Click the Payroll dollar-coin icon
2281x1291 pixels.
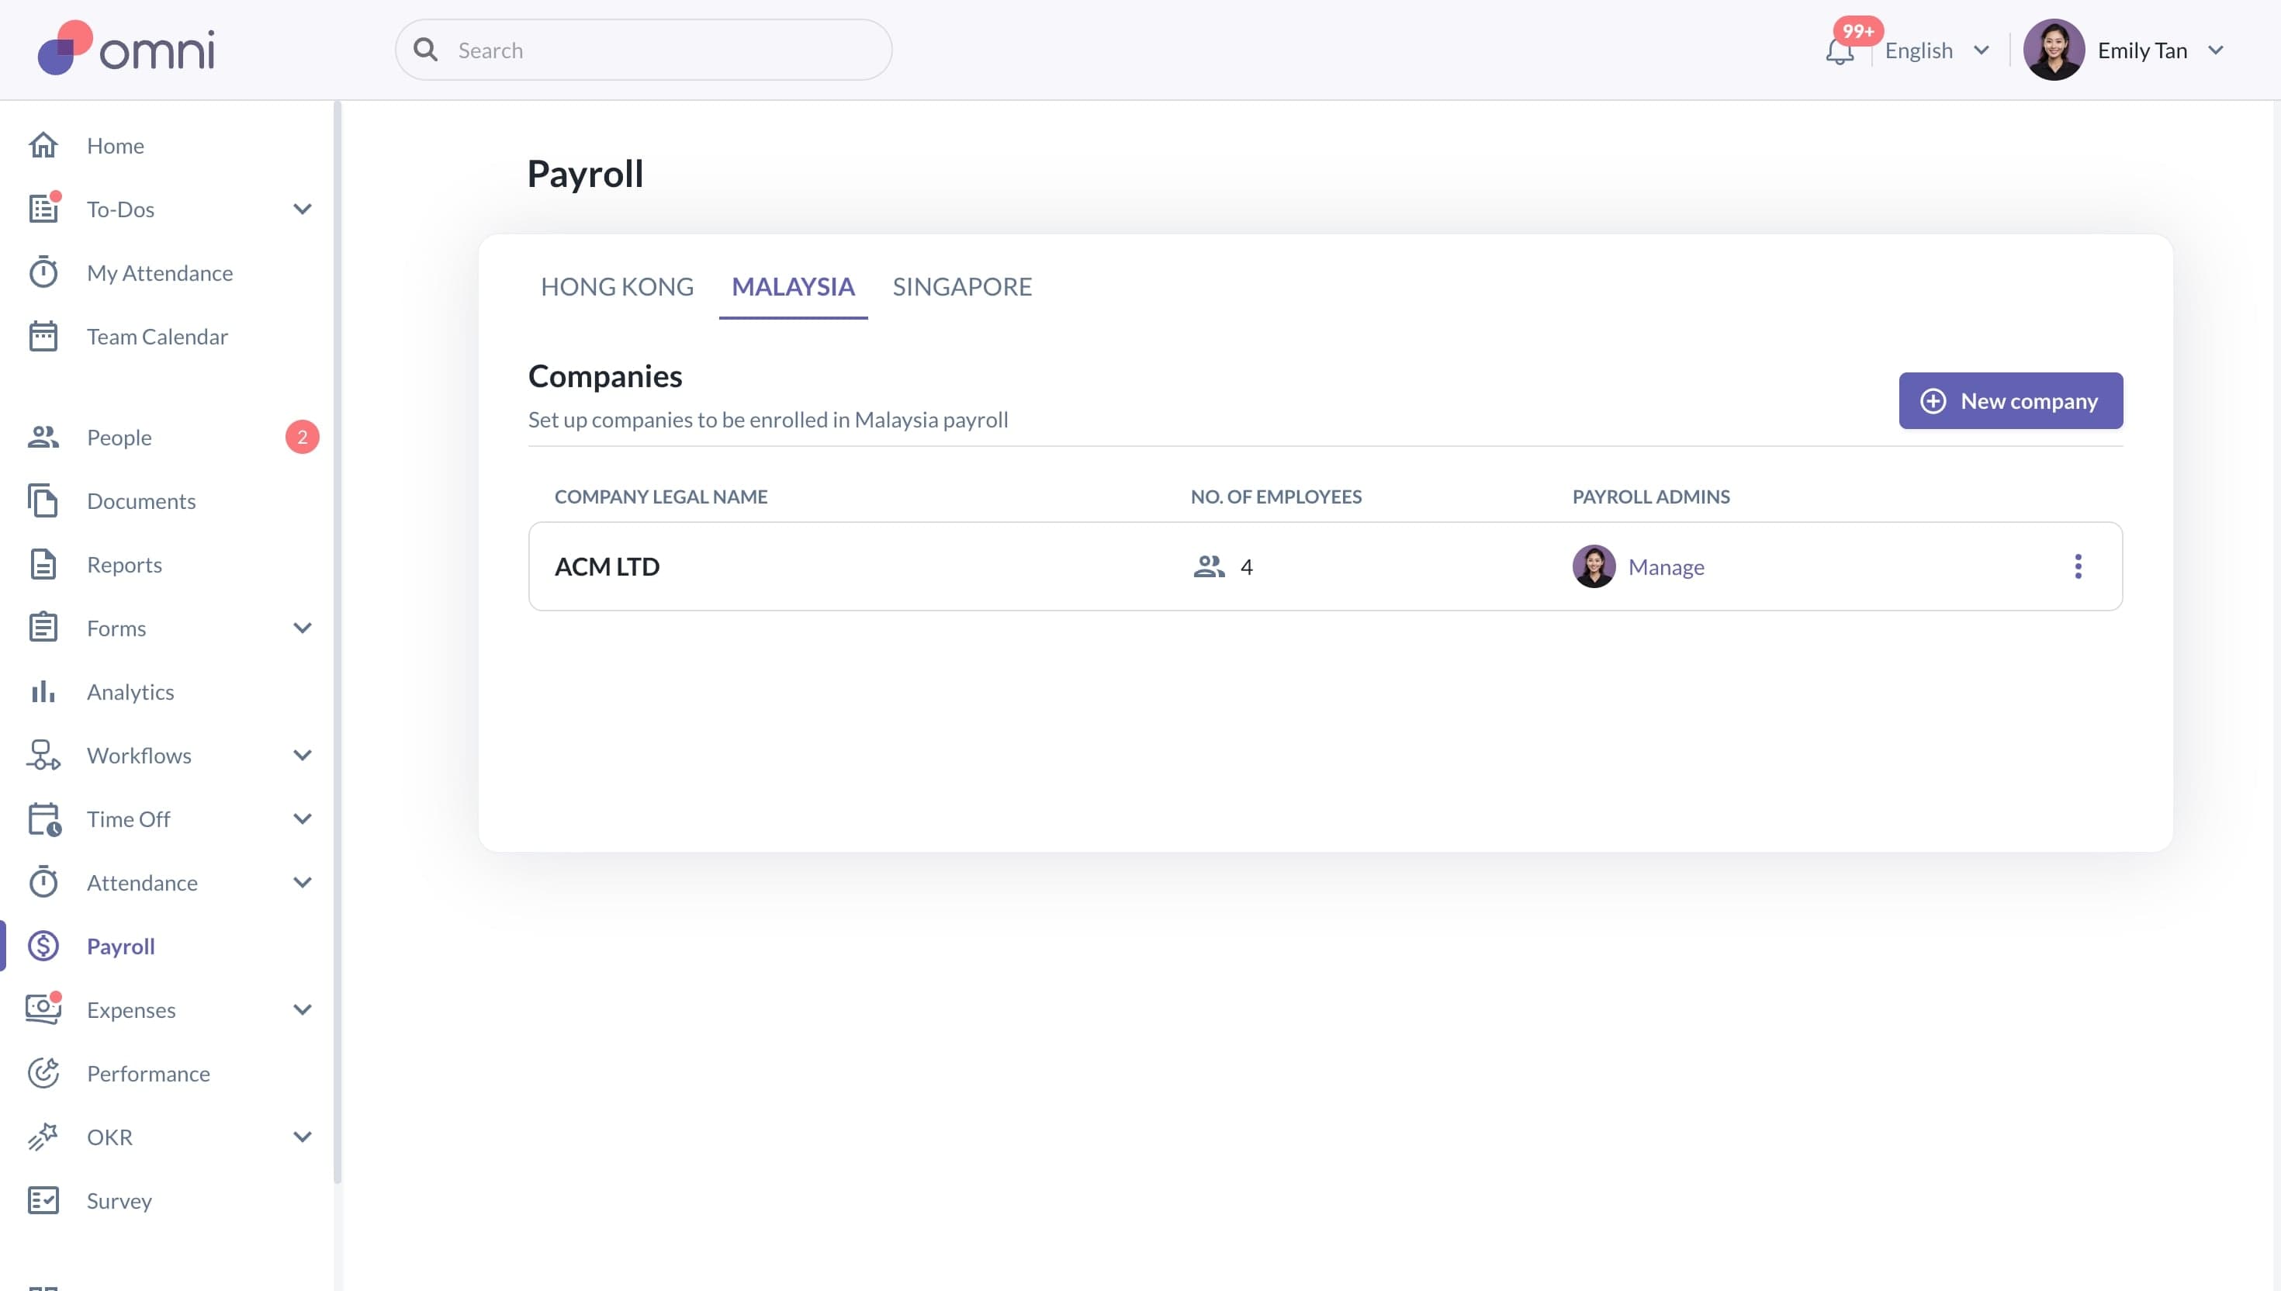(43, 945)
